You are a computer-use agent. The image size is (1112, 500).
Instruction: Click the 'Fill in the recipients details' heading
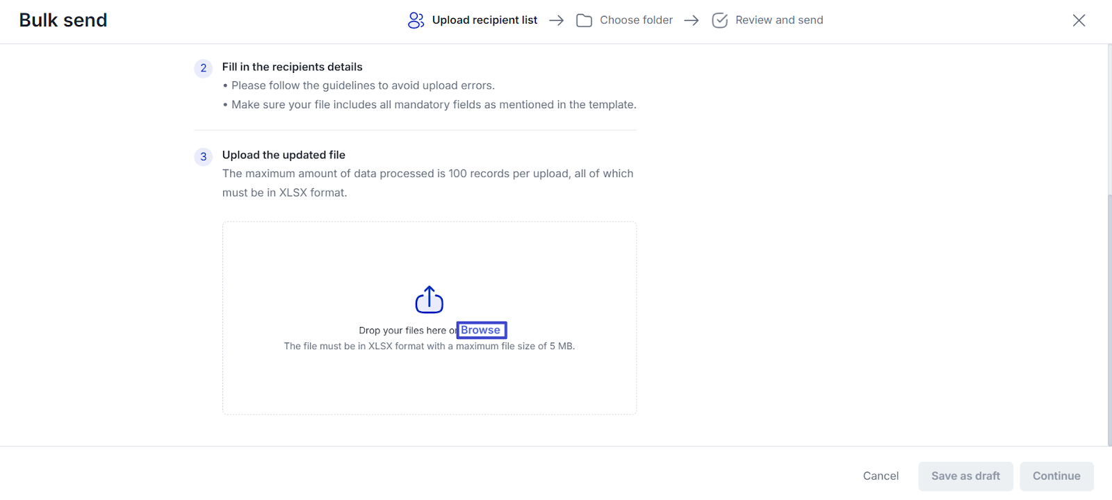292,67
